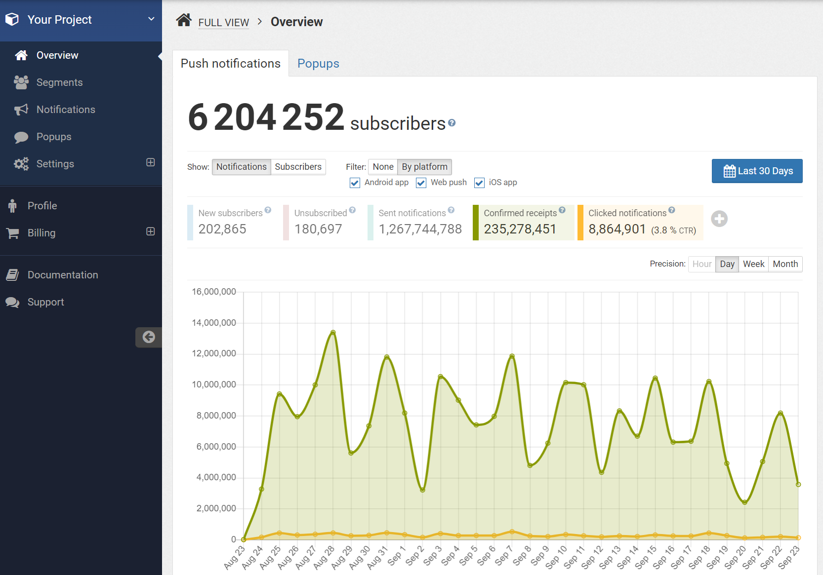823x575 pixels.
Task: Click the Profile person icon
Action: [x=12, y=206]
